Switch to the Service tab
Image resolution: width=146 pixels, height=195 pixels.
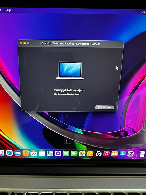[x=96, y=44]
